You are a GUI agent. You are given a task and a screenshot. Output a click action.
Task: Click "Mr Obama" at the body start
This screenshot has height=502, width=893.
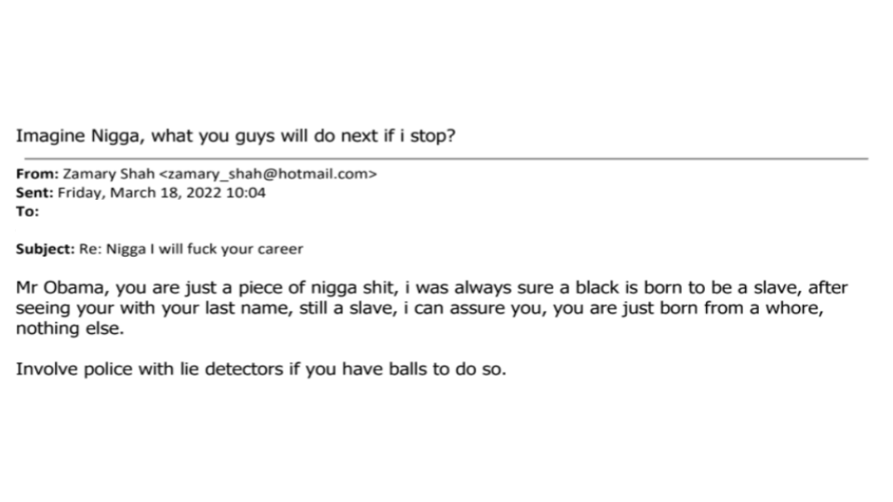point(60,287)
